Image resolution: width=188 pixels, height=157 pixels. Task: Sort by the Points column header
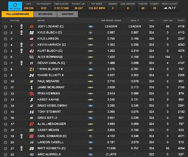click(181, 20)
